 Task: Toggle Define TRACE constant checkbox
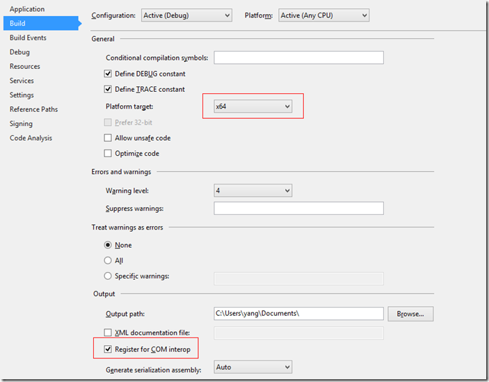[108, 90]
